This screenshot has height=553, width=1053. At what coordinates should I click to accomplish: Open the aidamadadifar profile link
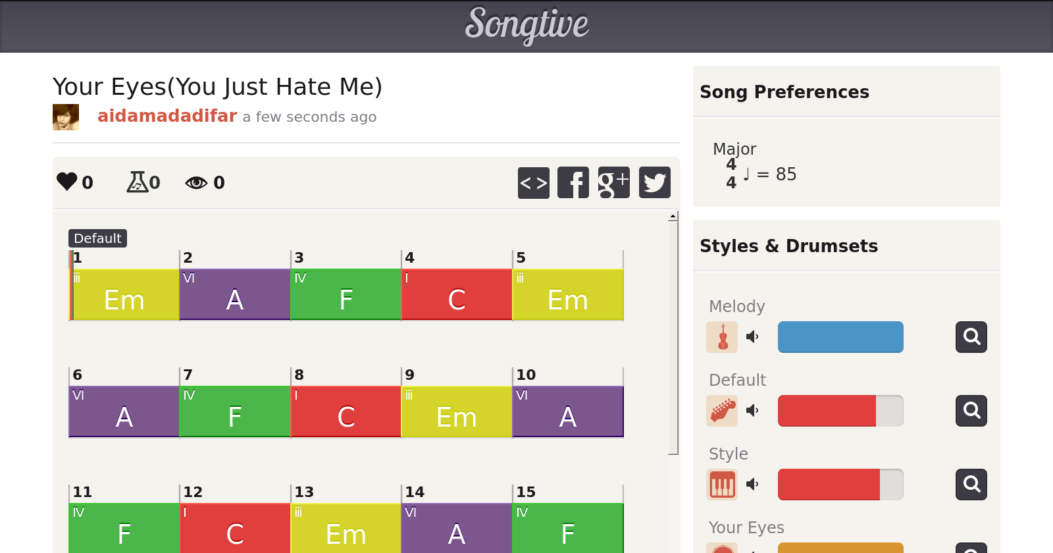click(167, 116)
